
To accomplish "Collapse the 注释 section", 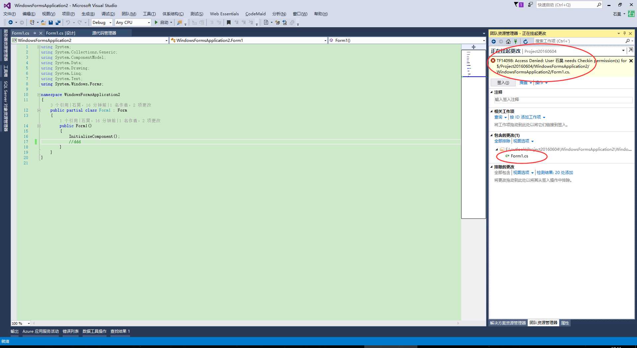I will point(492,92).
